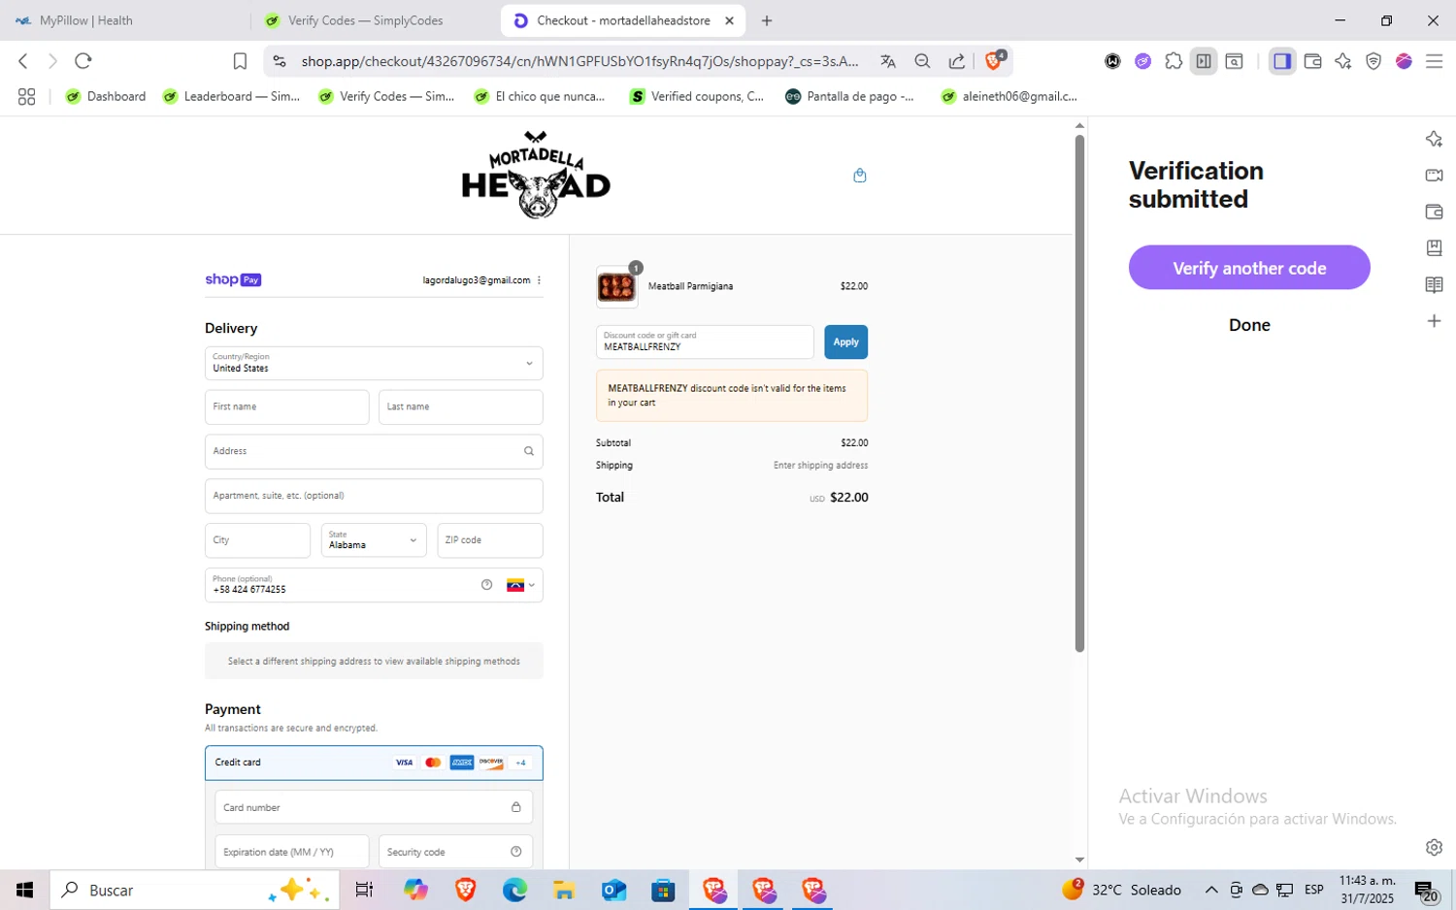Click the Last name field

click(x=460, y=407)
